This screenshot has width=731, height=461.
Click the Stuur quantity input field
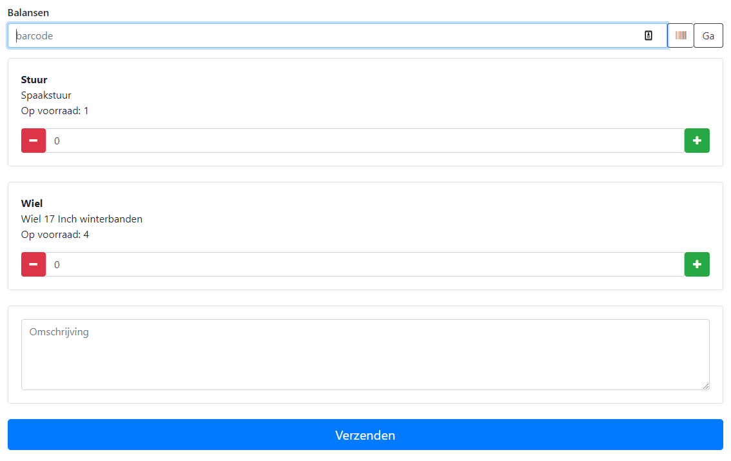364,141
